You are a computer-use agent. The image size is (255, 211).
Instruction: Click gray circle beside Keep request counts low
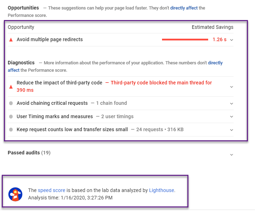tap(11, 130)
